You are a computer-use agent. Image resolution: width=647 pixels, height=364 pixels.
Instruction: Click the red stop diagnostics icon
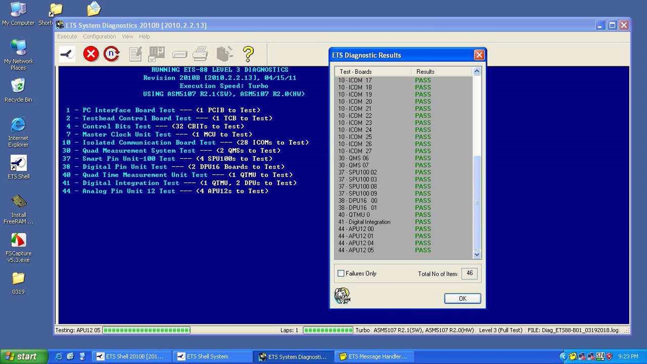coord(91,54)
